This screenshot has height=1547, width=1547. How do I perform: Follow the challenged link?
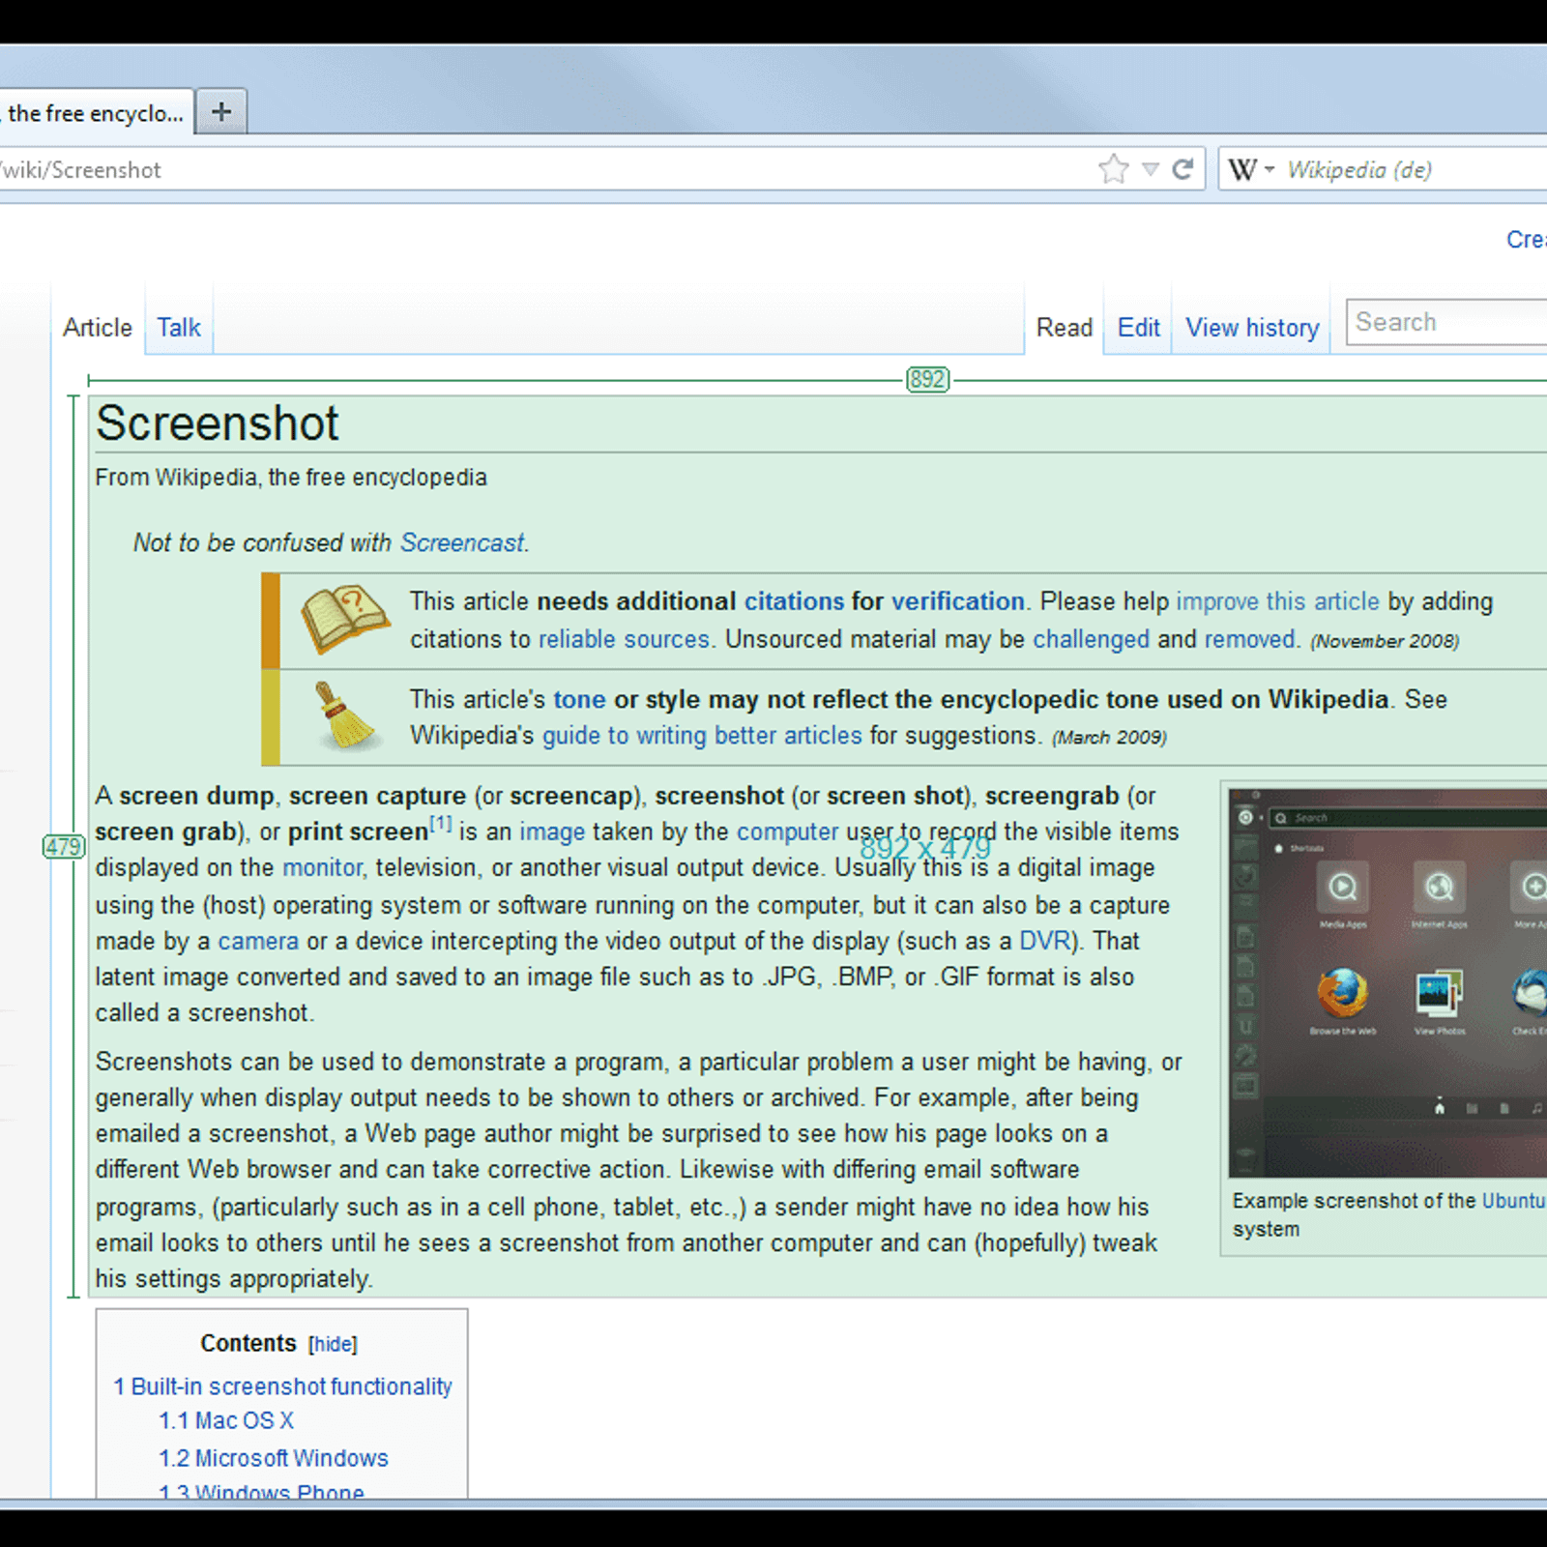1092,639
